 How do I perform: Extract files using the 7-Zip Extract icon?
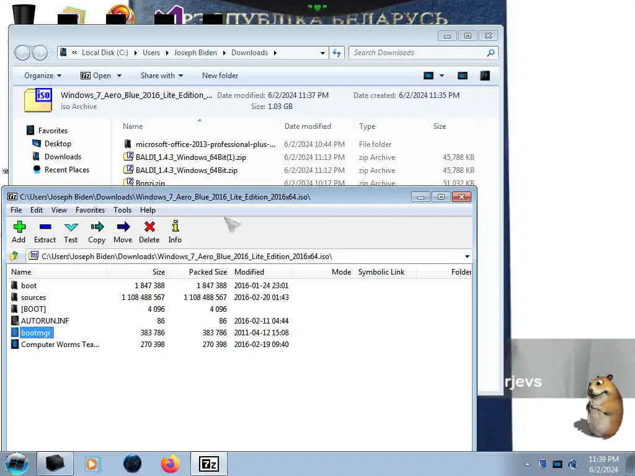(x=45, y=232)
